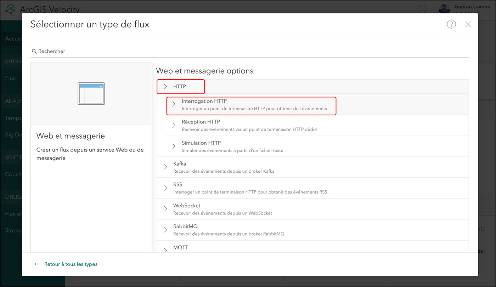Collapse the HTTP group chevron
Screen dimensions: 496x287
[x=165, y=87]
